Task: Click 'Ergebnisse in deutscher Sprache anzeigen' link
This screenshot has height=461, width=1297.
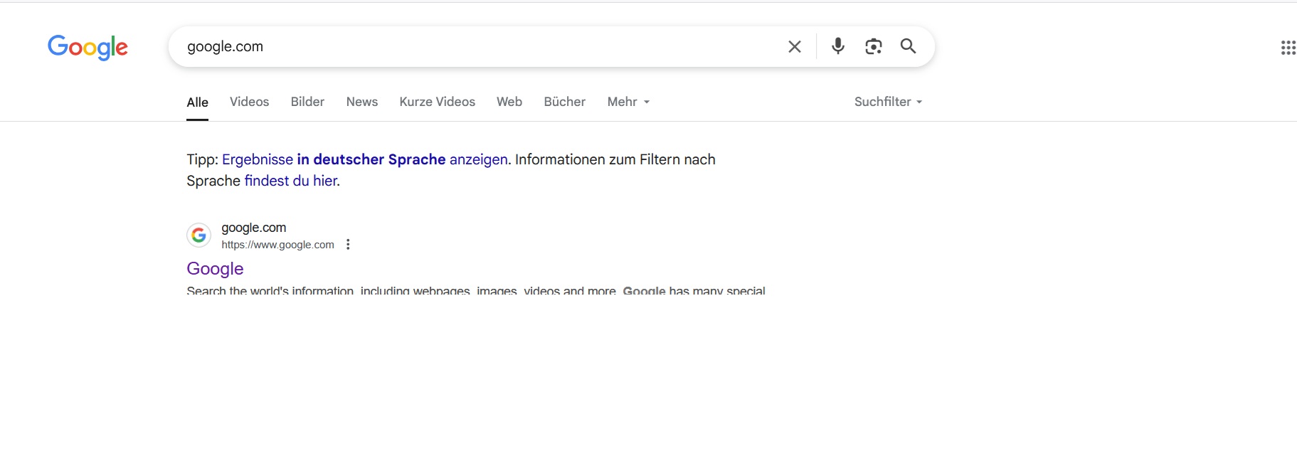Action: [x=365, y=159]
